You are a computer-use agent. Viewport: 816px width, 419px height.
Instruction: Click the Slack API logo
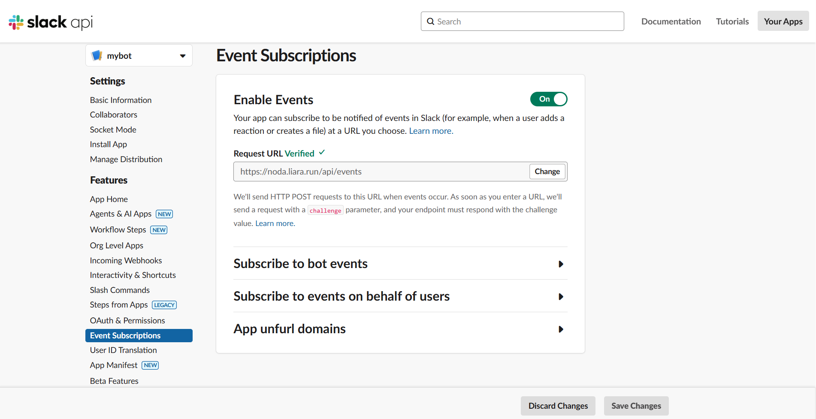pyautogui.click(x=51, y=22)
